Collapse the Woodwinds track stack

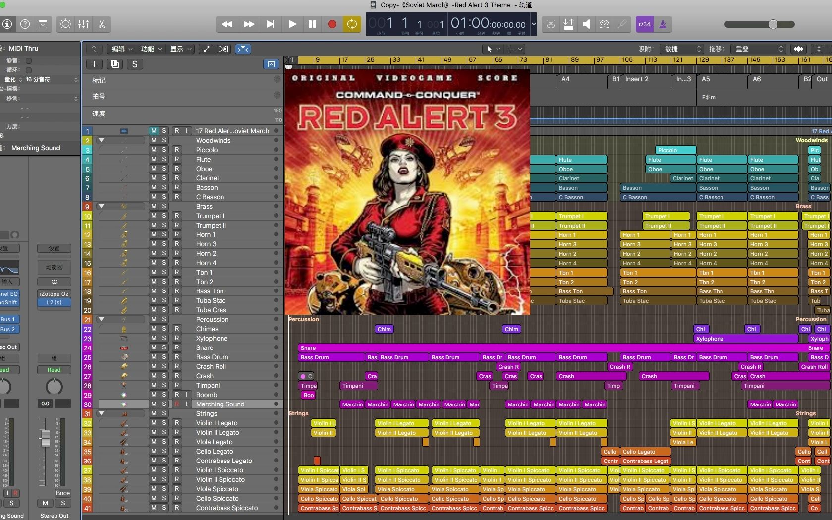coord(101,140)
